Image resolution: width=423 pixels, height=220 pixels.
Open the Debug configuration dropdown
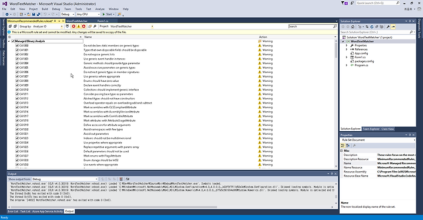point(68,14)
